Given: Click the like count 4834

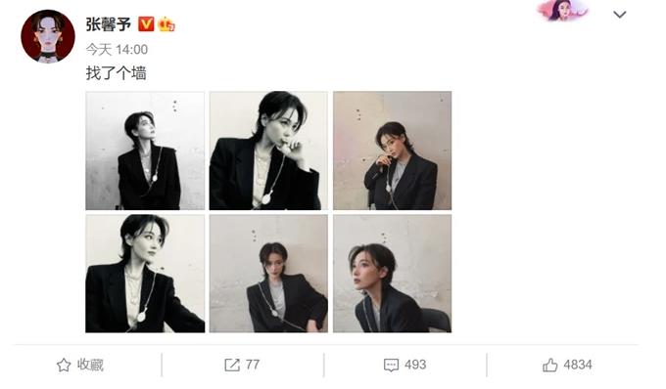Looking at the screenshot, I should pyautogui.click(x=578, y=365).
